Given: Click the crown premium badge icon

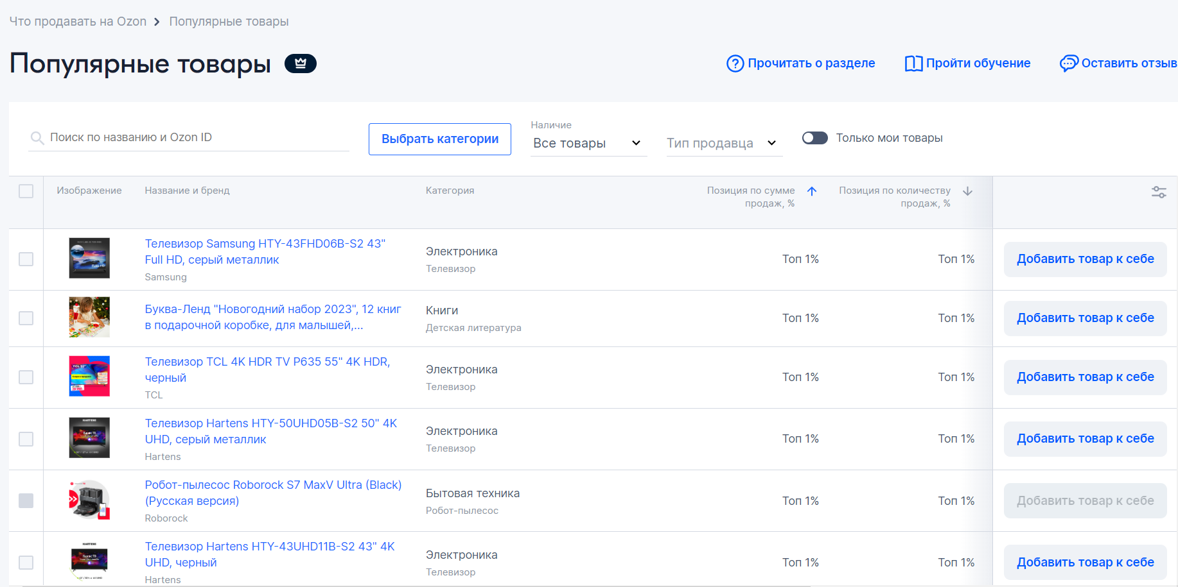Looking at the screenshot, I should pos(300,64).
